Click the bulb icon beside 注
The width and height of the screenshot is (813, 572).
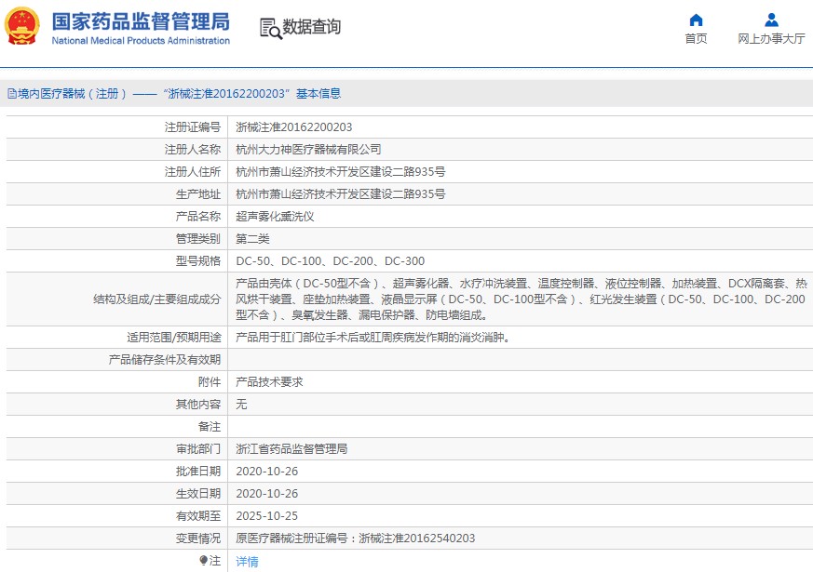(203, 560)
